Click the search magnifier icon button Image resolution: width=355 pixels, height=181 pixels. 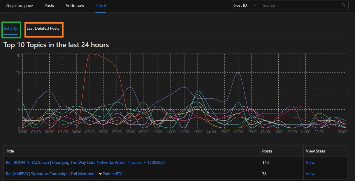click(344, 5)
